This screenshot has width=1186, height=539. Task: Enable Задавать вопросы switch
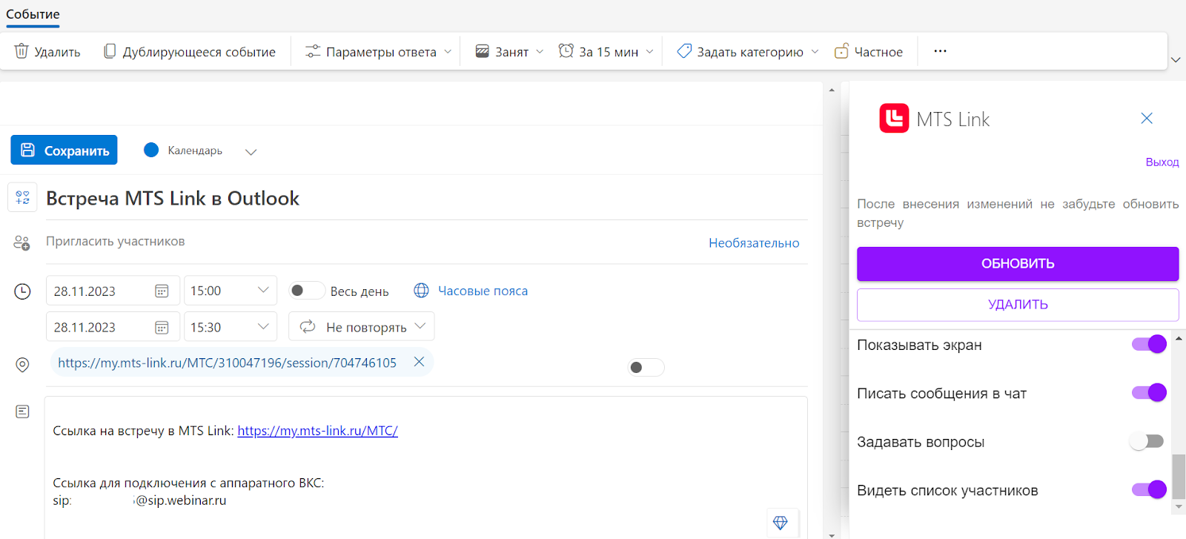[x=1147, y=442]
